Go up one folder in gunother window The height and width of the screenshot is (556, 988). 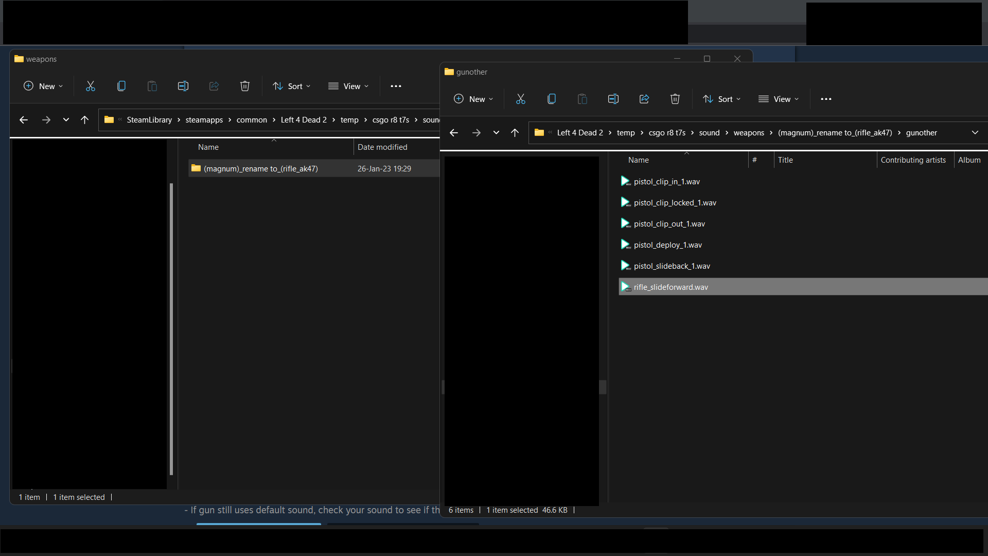coord(515,133)
